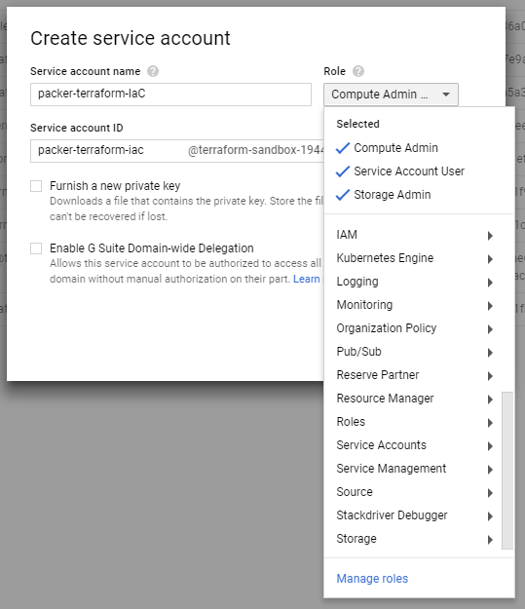Open the Role dropdown showing Compute Admin
Image resolution: width=525 pixels, height=609 pixels.
click(391, 95)
